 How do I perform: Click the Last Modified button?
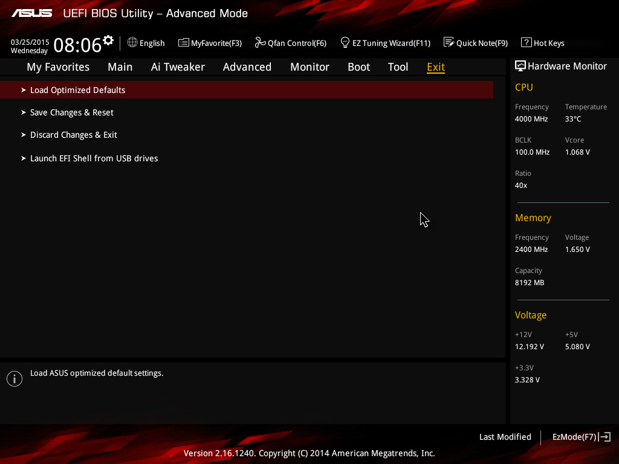tap(505, 437)
